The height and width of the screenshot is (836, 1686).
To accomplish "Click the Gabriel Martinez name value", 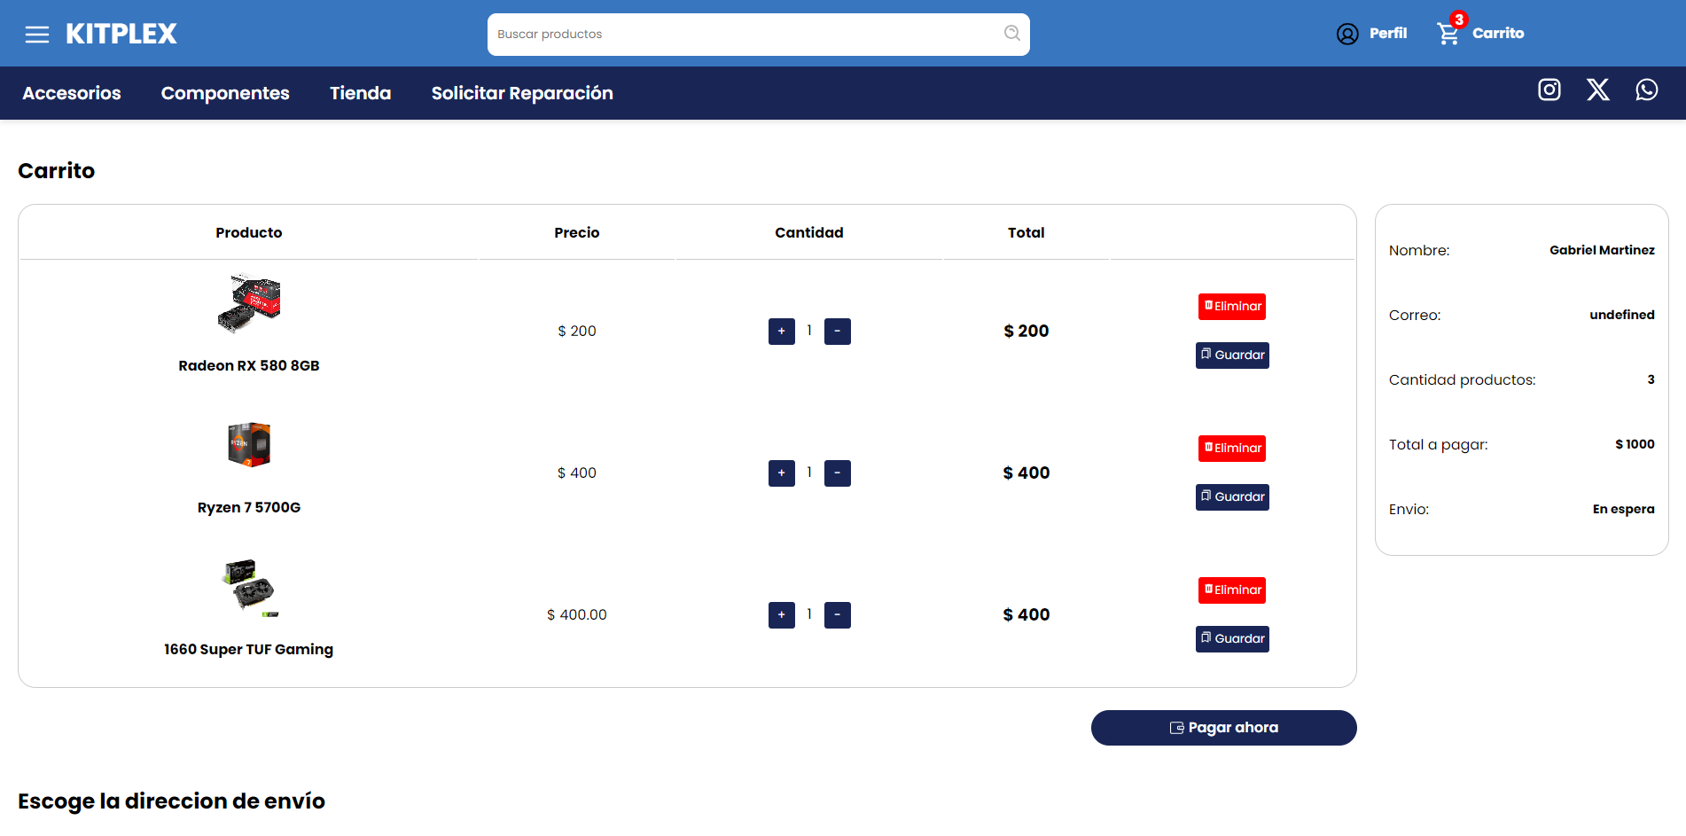I will pyautogui.click(x=1602, y=250).
